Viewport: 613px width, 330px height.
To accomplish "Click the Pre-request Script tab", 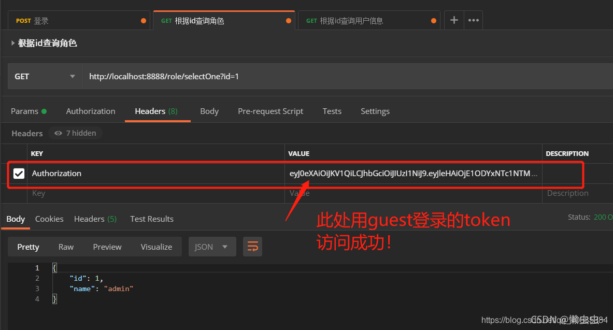I will pos(270,111).
